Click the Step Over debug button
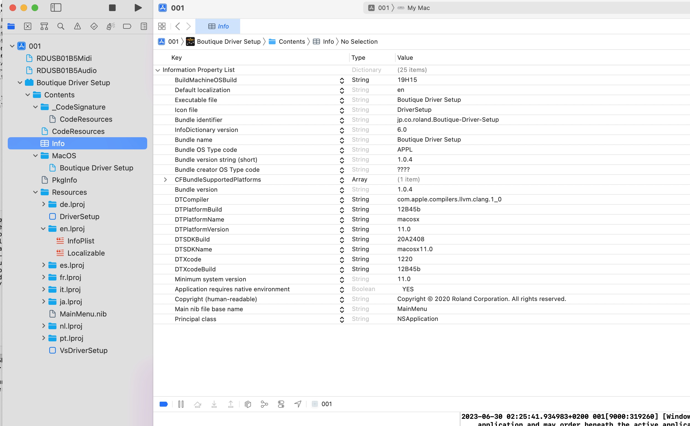This screenshot has width=690, height=426. coord(198,404)
